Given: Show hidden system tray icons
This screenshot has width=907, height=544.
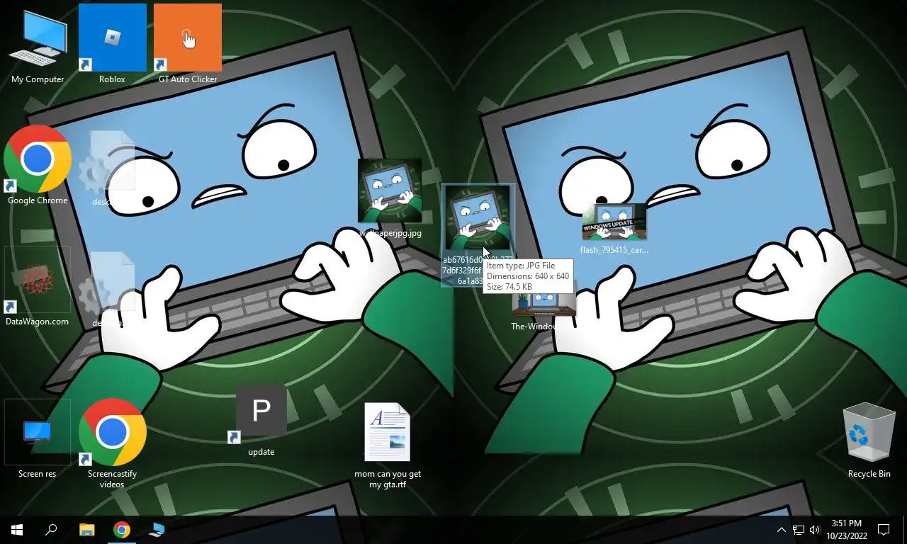Looking at the screenshot, I should [x=782, y=530].
